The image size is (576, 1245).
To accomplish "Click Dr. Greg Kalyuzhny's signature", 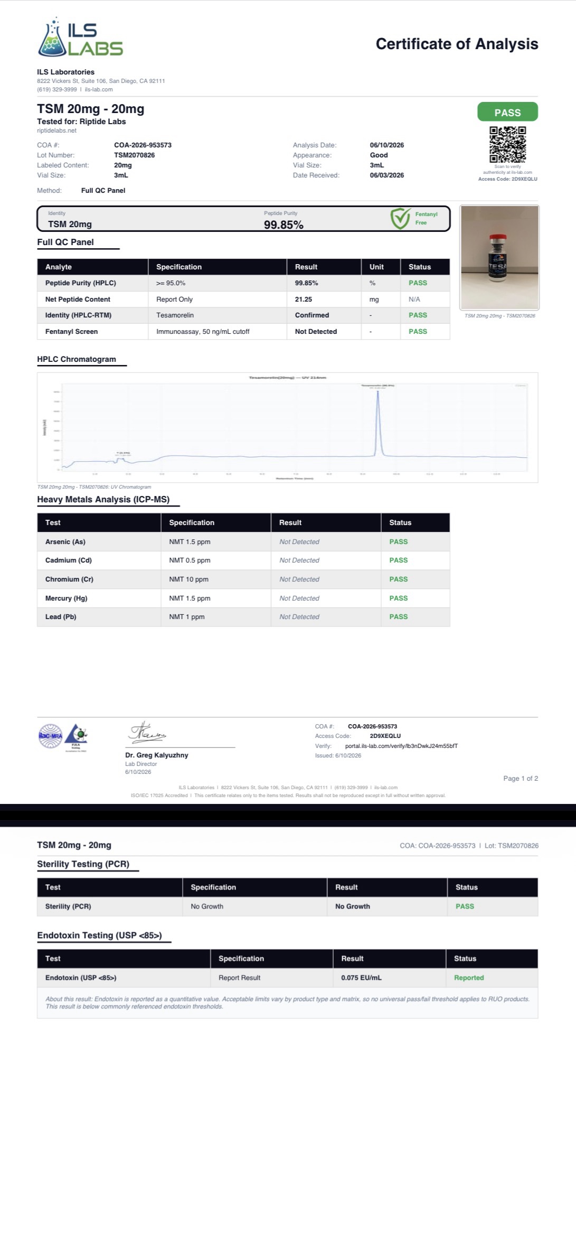I will coord(147,733).
